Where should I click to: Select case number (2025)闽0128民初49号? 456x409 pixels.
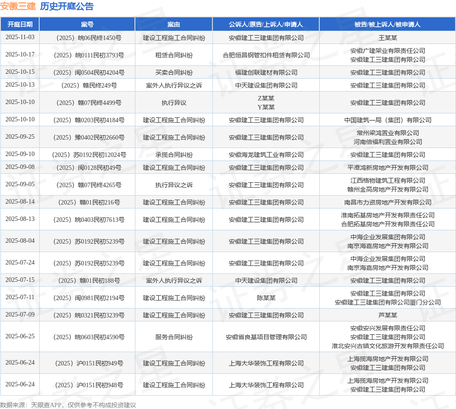click(x=89, y=168)
